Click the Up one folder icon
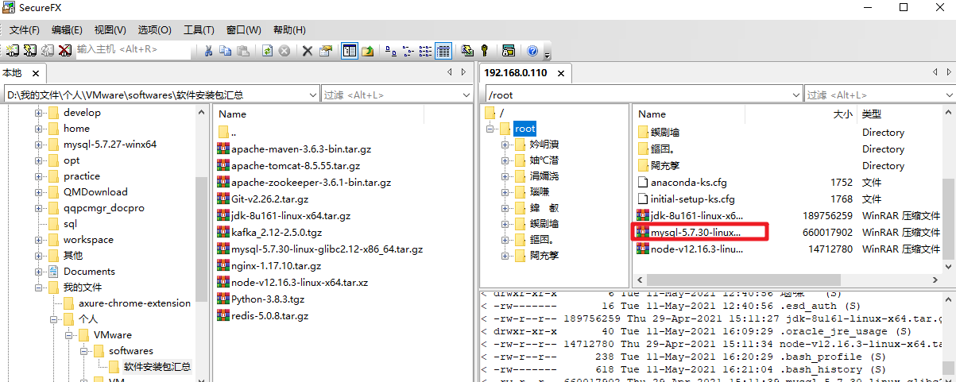The width and height of the screenshot is (956, 382). pos(368,51)
